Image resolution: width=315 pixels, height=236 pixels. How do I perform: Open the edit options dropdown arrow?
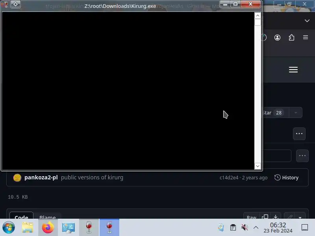[300, 217]
